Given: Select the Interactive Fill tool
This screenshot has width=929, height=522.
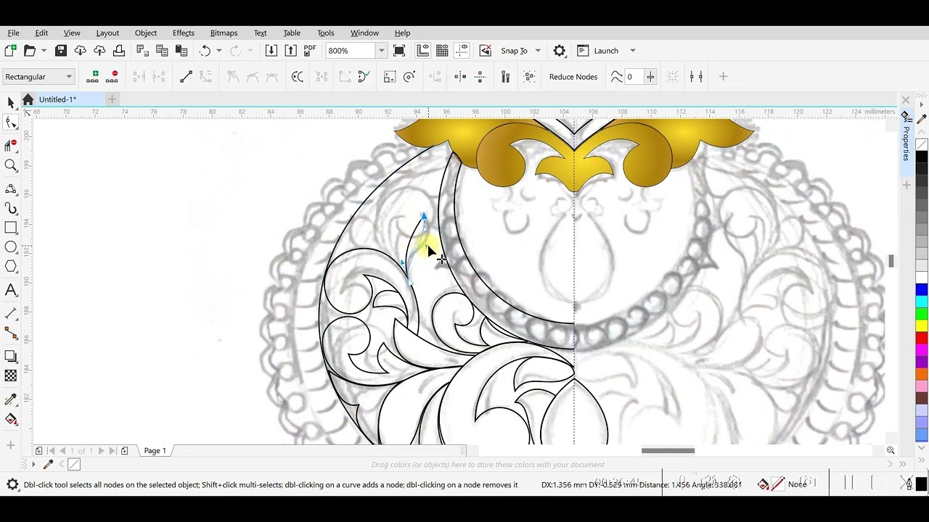Looking at the screenshot, I should point(11,419).
